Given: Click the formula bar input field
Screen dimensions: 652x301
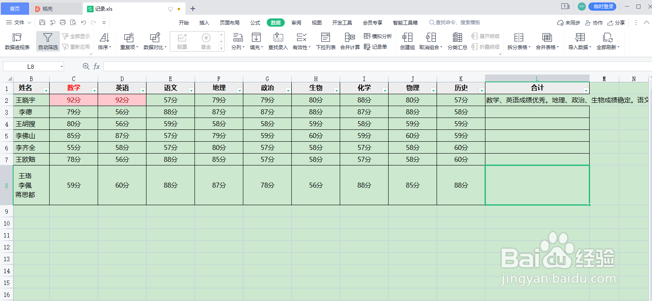Looking at the screenshot, I should click(377, 66).
